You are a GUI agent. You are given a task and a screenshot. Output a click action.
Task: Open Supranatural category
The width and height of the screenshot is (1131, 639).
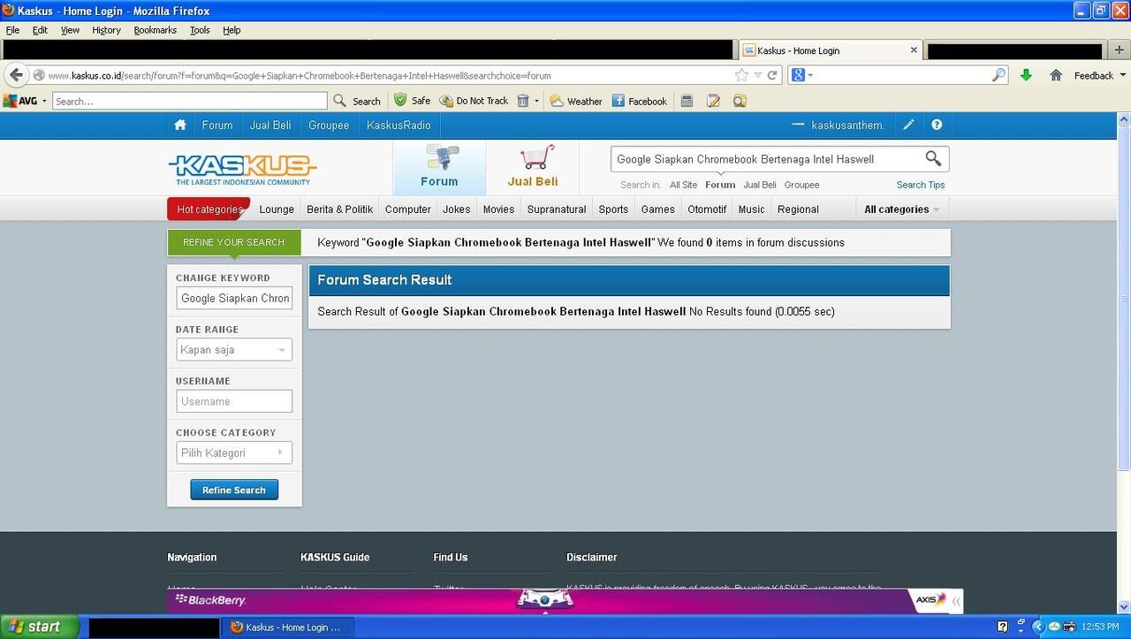tap(557, 209)
